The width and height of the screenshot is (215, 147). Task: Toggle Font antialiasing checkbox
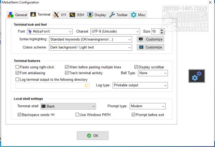coord(17,73)
